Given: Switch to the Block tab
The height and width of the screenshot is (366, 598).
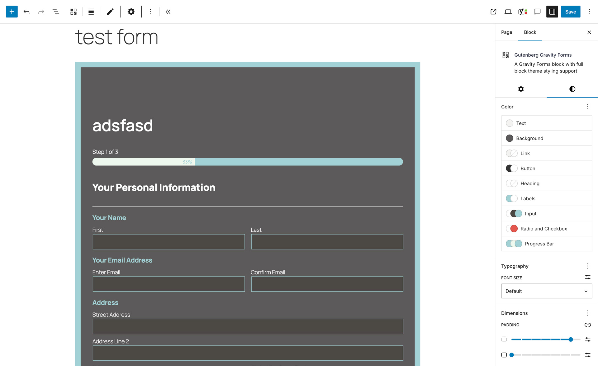Looking at the screenshot, I should 530,32.
